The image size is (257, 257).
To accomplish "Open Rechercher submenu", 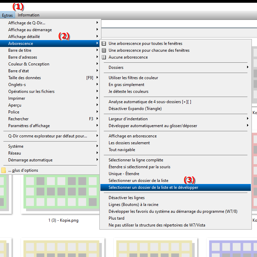I will 50,119.
